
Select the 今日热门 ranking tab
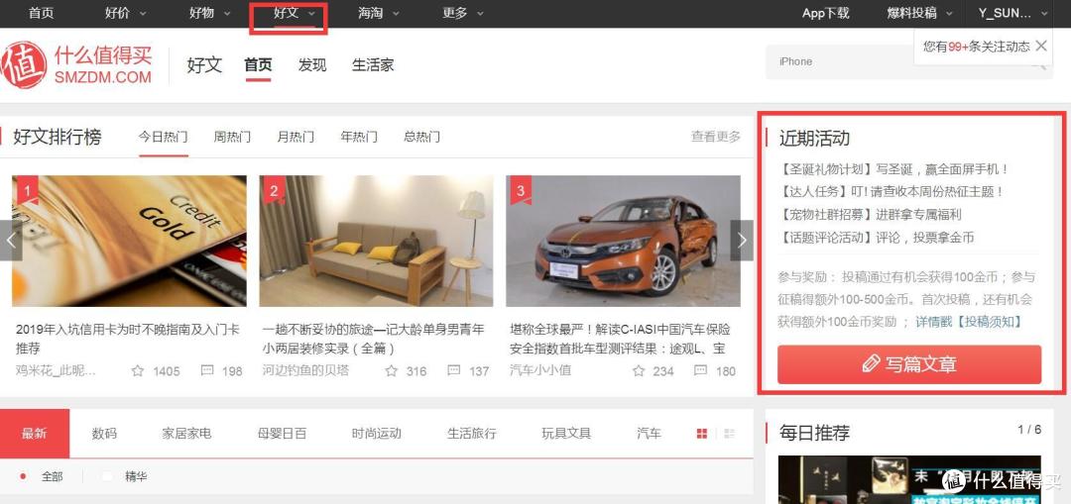[x=164, y=137]
